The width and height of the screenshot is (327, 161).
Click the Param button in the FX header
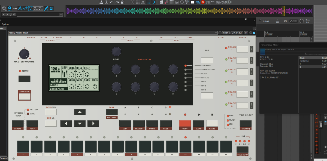[226, 33]
